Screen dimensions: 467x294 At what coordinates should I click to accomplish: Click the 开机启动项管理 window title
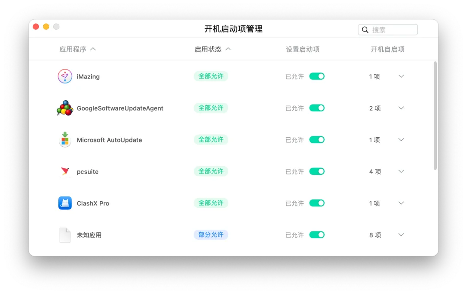233,29
